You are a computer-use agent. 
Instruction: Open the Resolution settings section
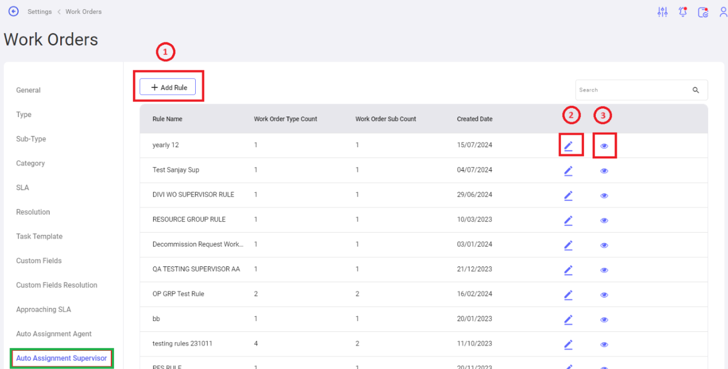(x=33, y=212)
